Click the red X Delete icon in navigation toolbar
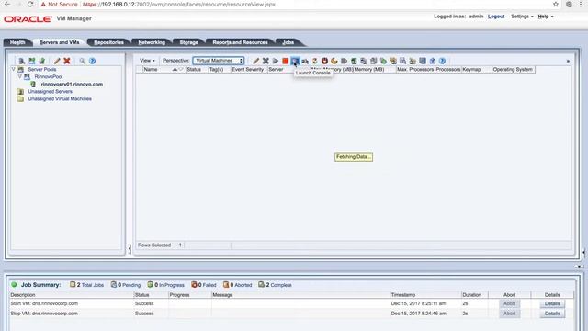The width and height of the screenshot is (588, 331). pos(67,61)
